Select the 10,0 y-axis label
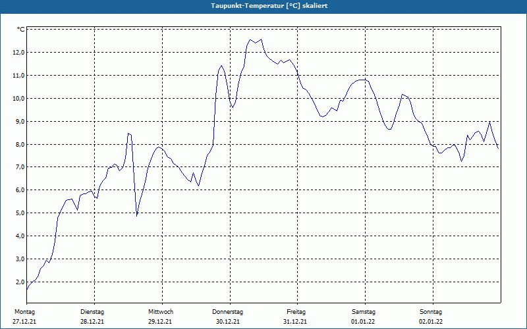The image size is (527, 329). [x=18, y=98]
